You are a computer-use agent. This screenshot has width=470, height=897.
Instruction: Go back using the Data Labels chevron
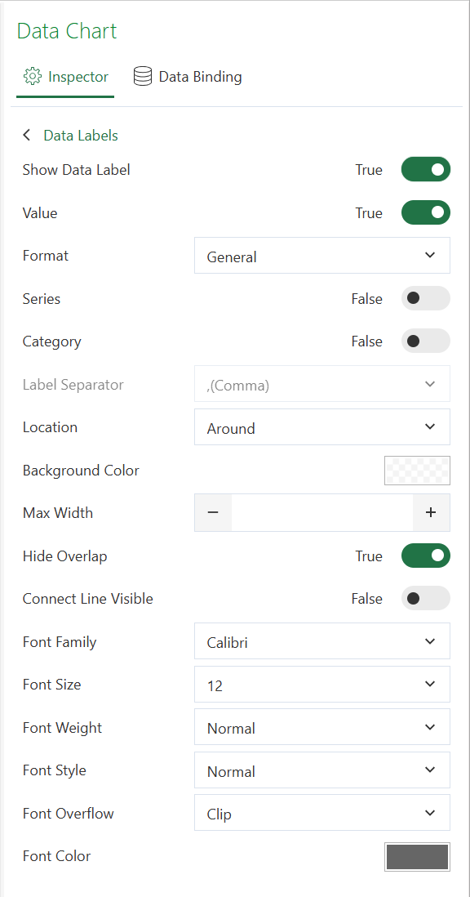tap(26, 136)
